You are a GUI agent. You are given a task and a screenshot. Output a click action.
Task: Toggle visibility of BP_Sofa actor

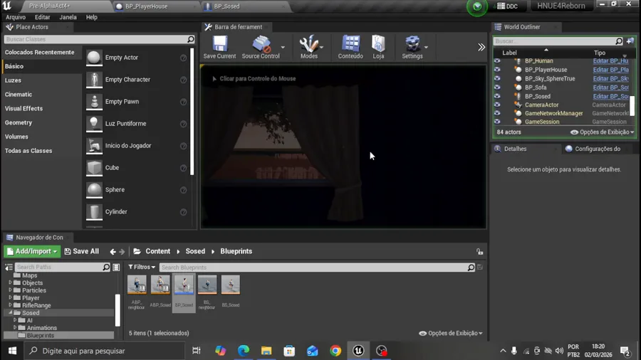pyautogui.click(x=497, y=88)
